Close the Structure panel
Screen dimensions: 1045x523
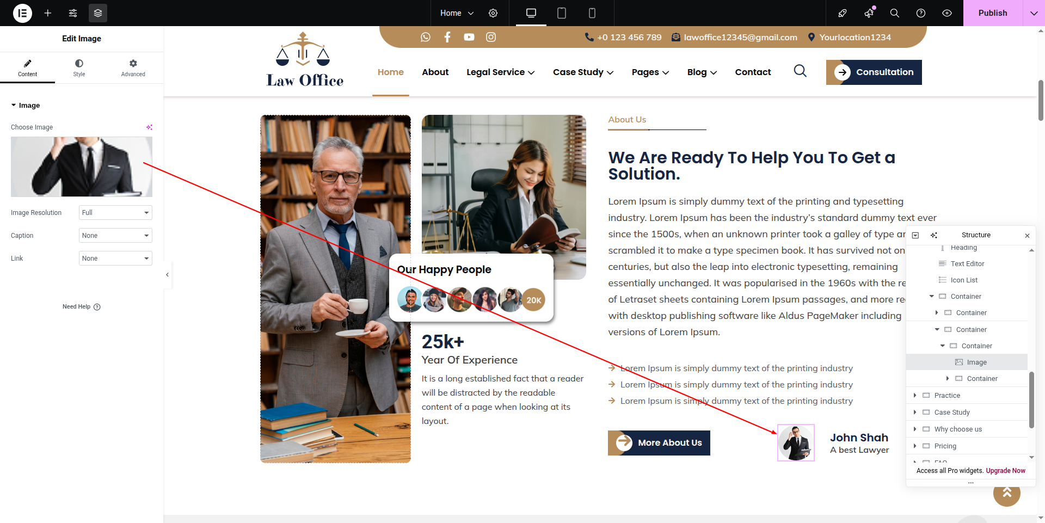(x=1027, y=236)
